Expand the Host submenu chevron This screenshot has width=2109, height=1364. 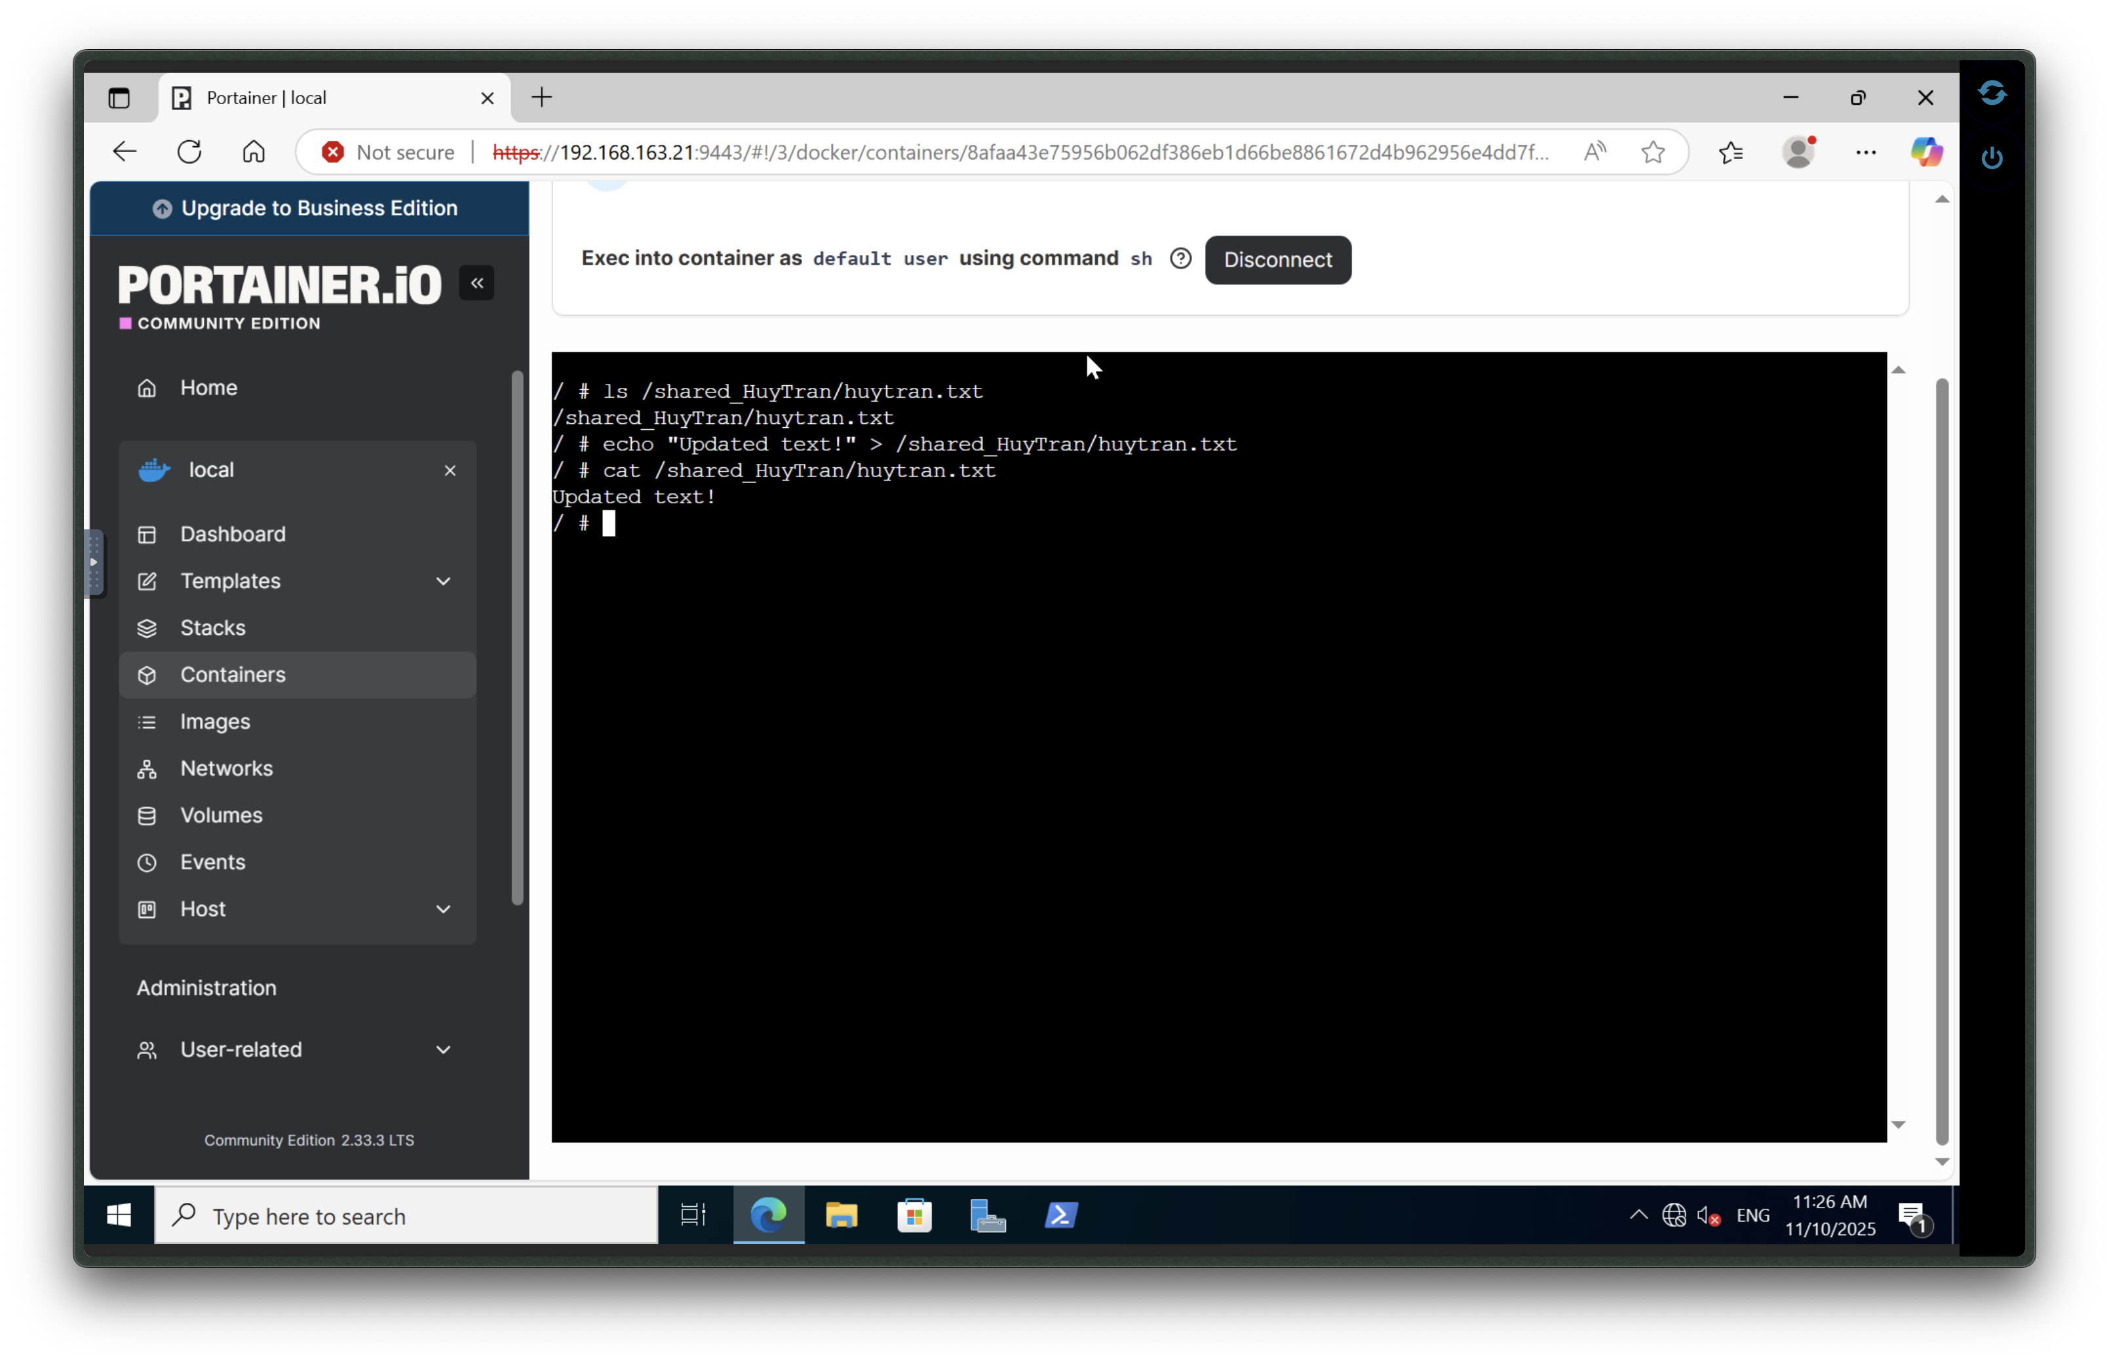[443, 909]
